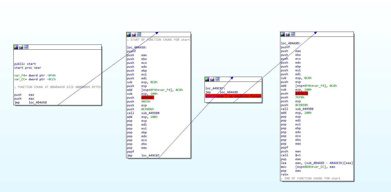Select 'pushf' in loc_4B4A9D node
The image size is (391, 192).
pyautogui.click(x=285, y=47)
